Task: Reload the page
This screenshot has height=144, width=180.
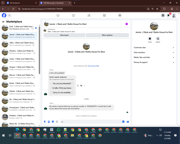Action: [13, 9]
